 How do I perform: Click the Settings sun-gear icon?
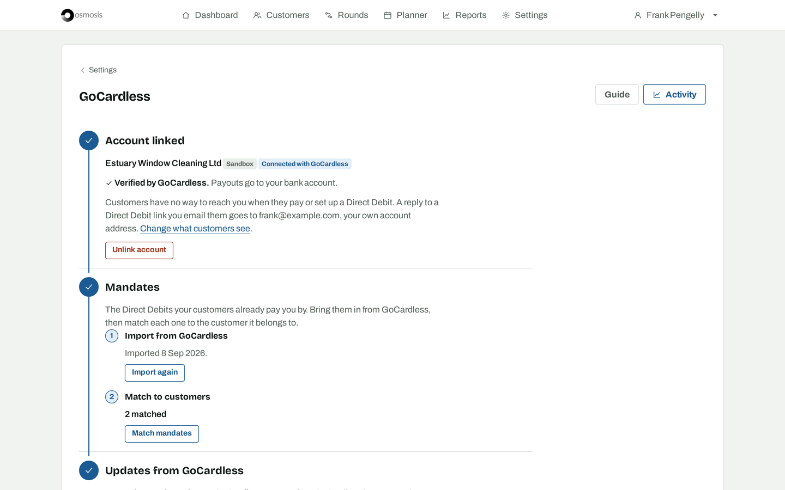coord(506,15)
